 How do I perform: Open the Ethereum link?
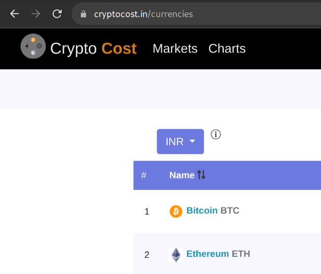click(208, 254)
